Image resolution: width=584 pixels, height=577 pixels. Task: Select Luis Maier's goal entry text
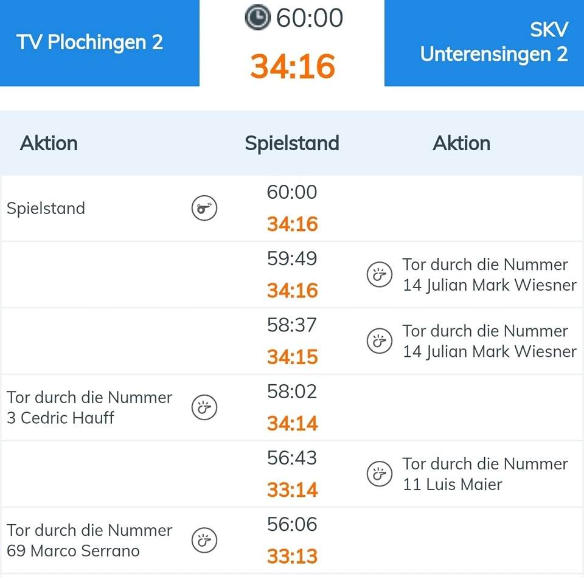click(485, 474)
